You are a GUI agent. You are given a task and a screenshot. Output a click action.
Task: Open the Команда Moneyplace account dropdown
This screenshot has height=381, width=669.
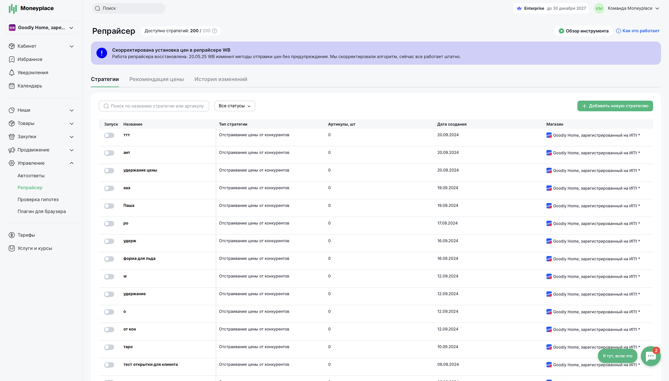click(626, 8)
